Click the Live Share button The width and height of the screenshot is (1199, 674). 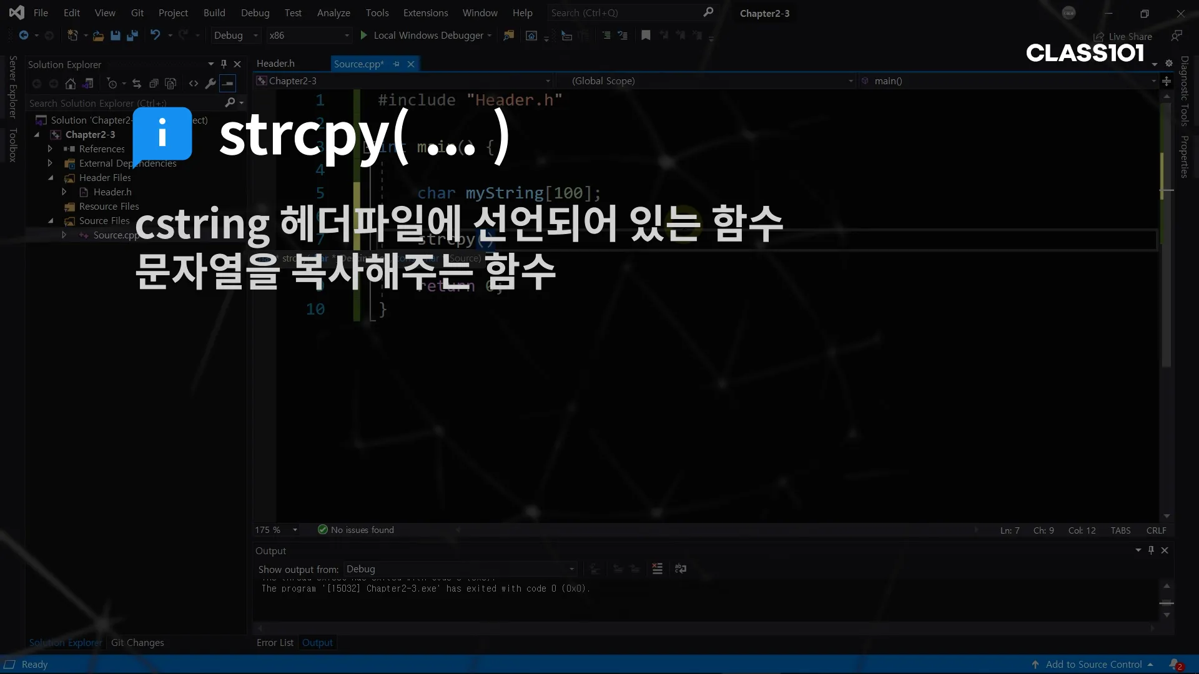tap(1123, 36)
